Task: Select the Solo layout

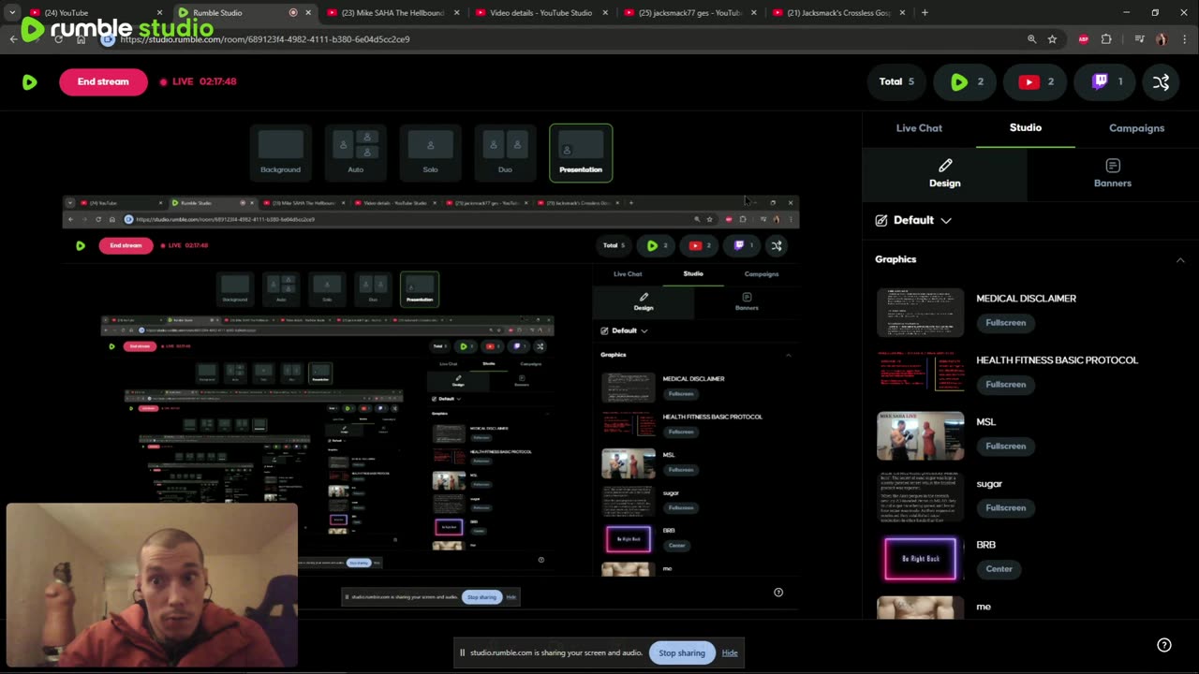Action: (x=430, y=153)
